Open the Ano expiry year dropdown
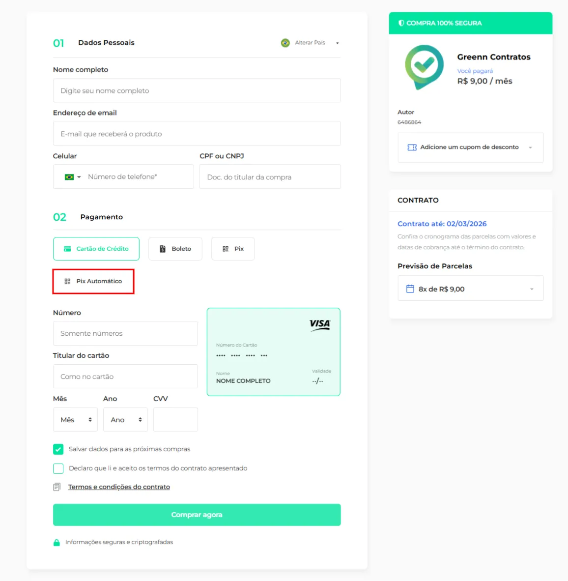The image size is (568, 581). pyautogui.click(x=125, y=419)
